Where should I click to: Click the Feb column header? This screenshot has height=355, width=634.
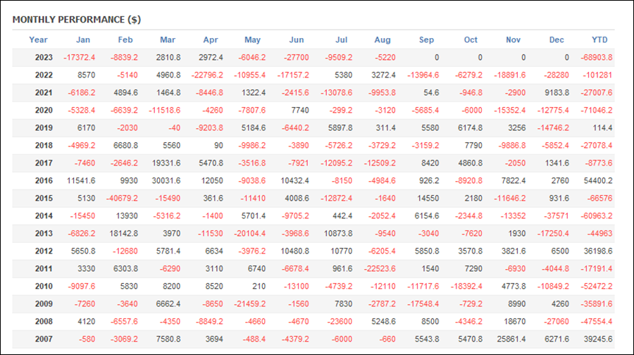pyautogui.click(x=125, y=39)
